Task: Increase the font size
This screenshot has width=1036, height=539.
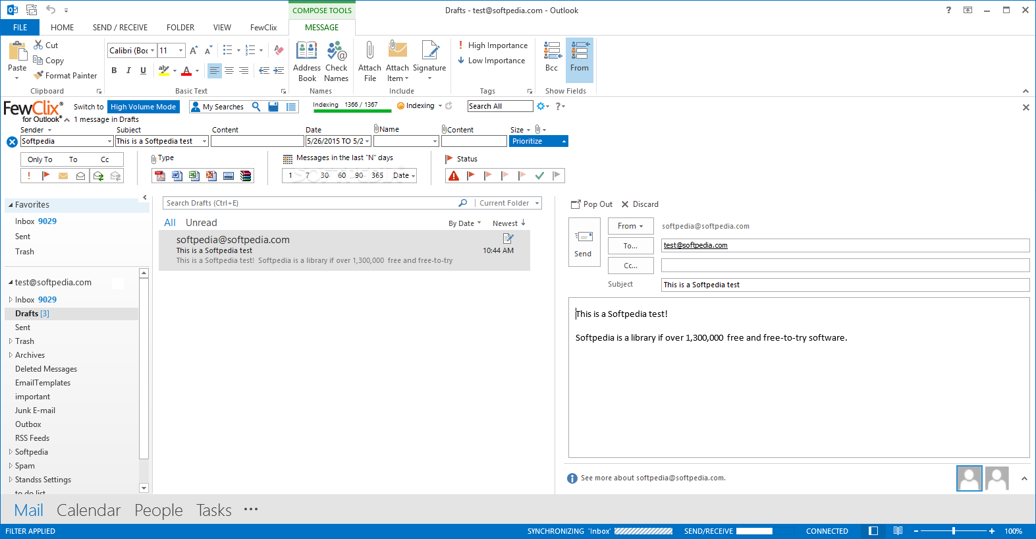Action: [194, 50]
